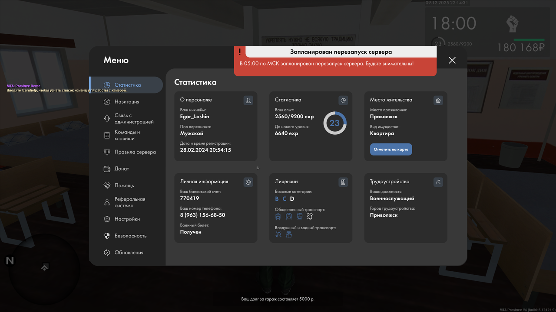
Task: Click the B license category
Action: click(277, 199)
